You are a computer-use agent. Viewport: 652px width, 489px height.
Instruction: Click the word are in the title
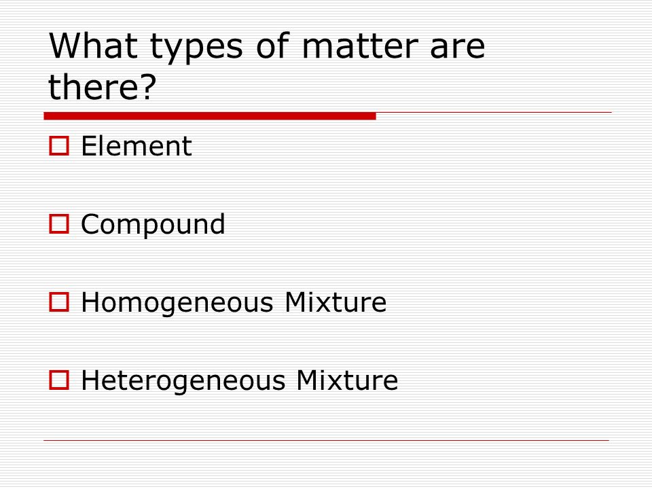point(457,49)
